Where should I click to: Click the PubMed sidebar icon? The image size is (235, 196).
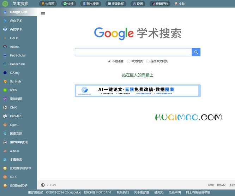[5, 116]
